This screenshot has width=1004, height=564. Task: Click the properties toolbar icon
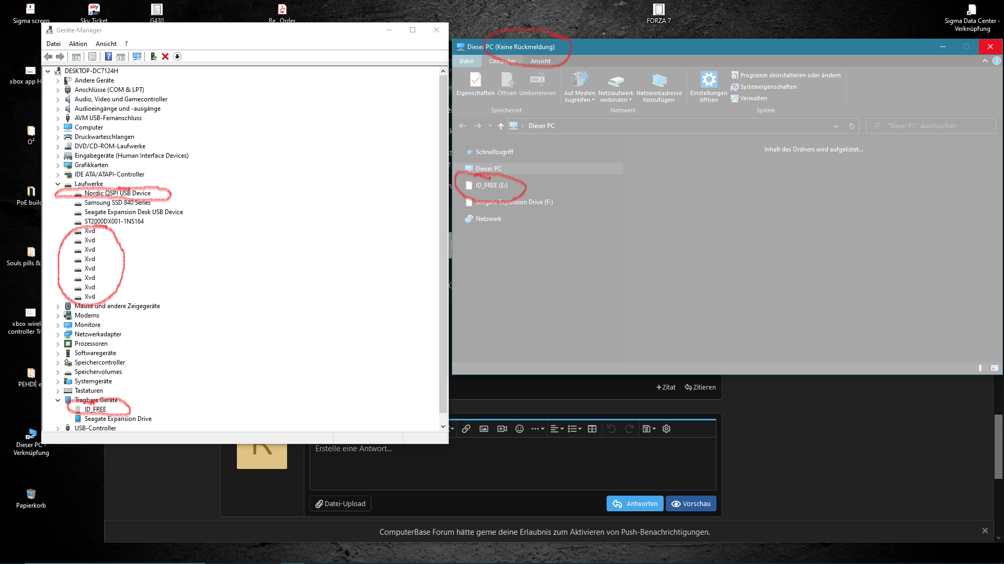coord(92,56)
